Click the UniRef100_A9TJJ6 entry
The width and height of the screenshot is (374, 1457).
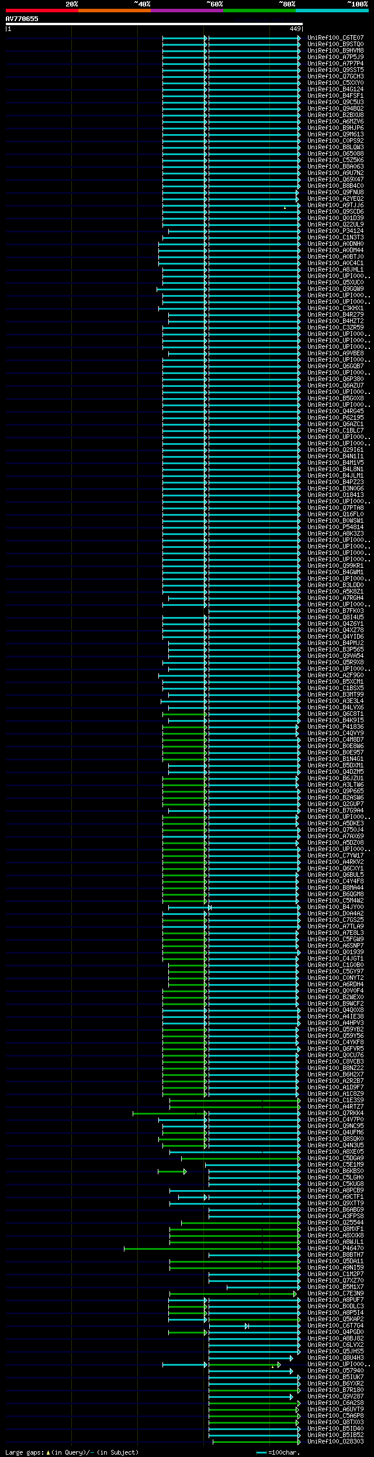pos(335,205)
